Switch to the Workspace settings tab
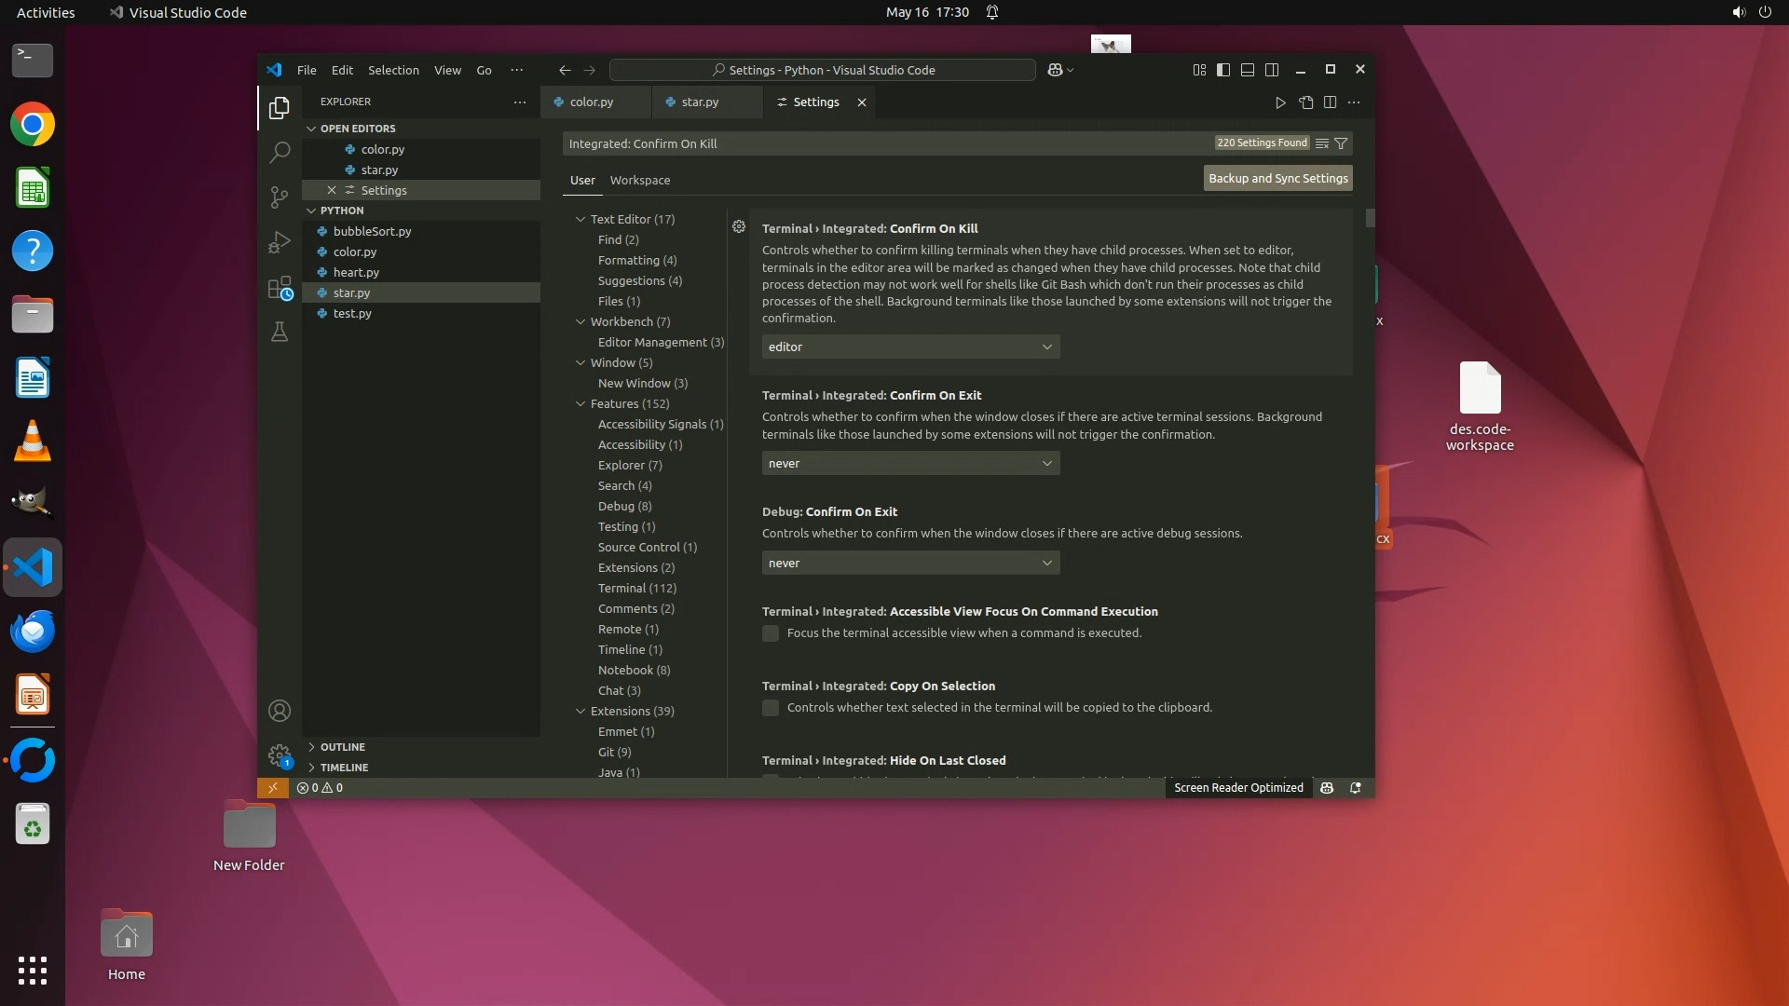The width and height of the screenshot is (1789, 1006). pyautogui.click(x=639, y=181)
